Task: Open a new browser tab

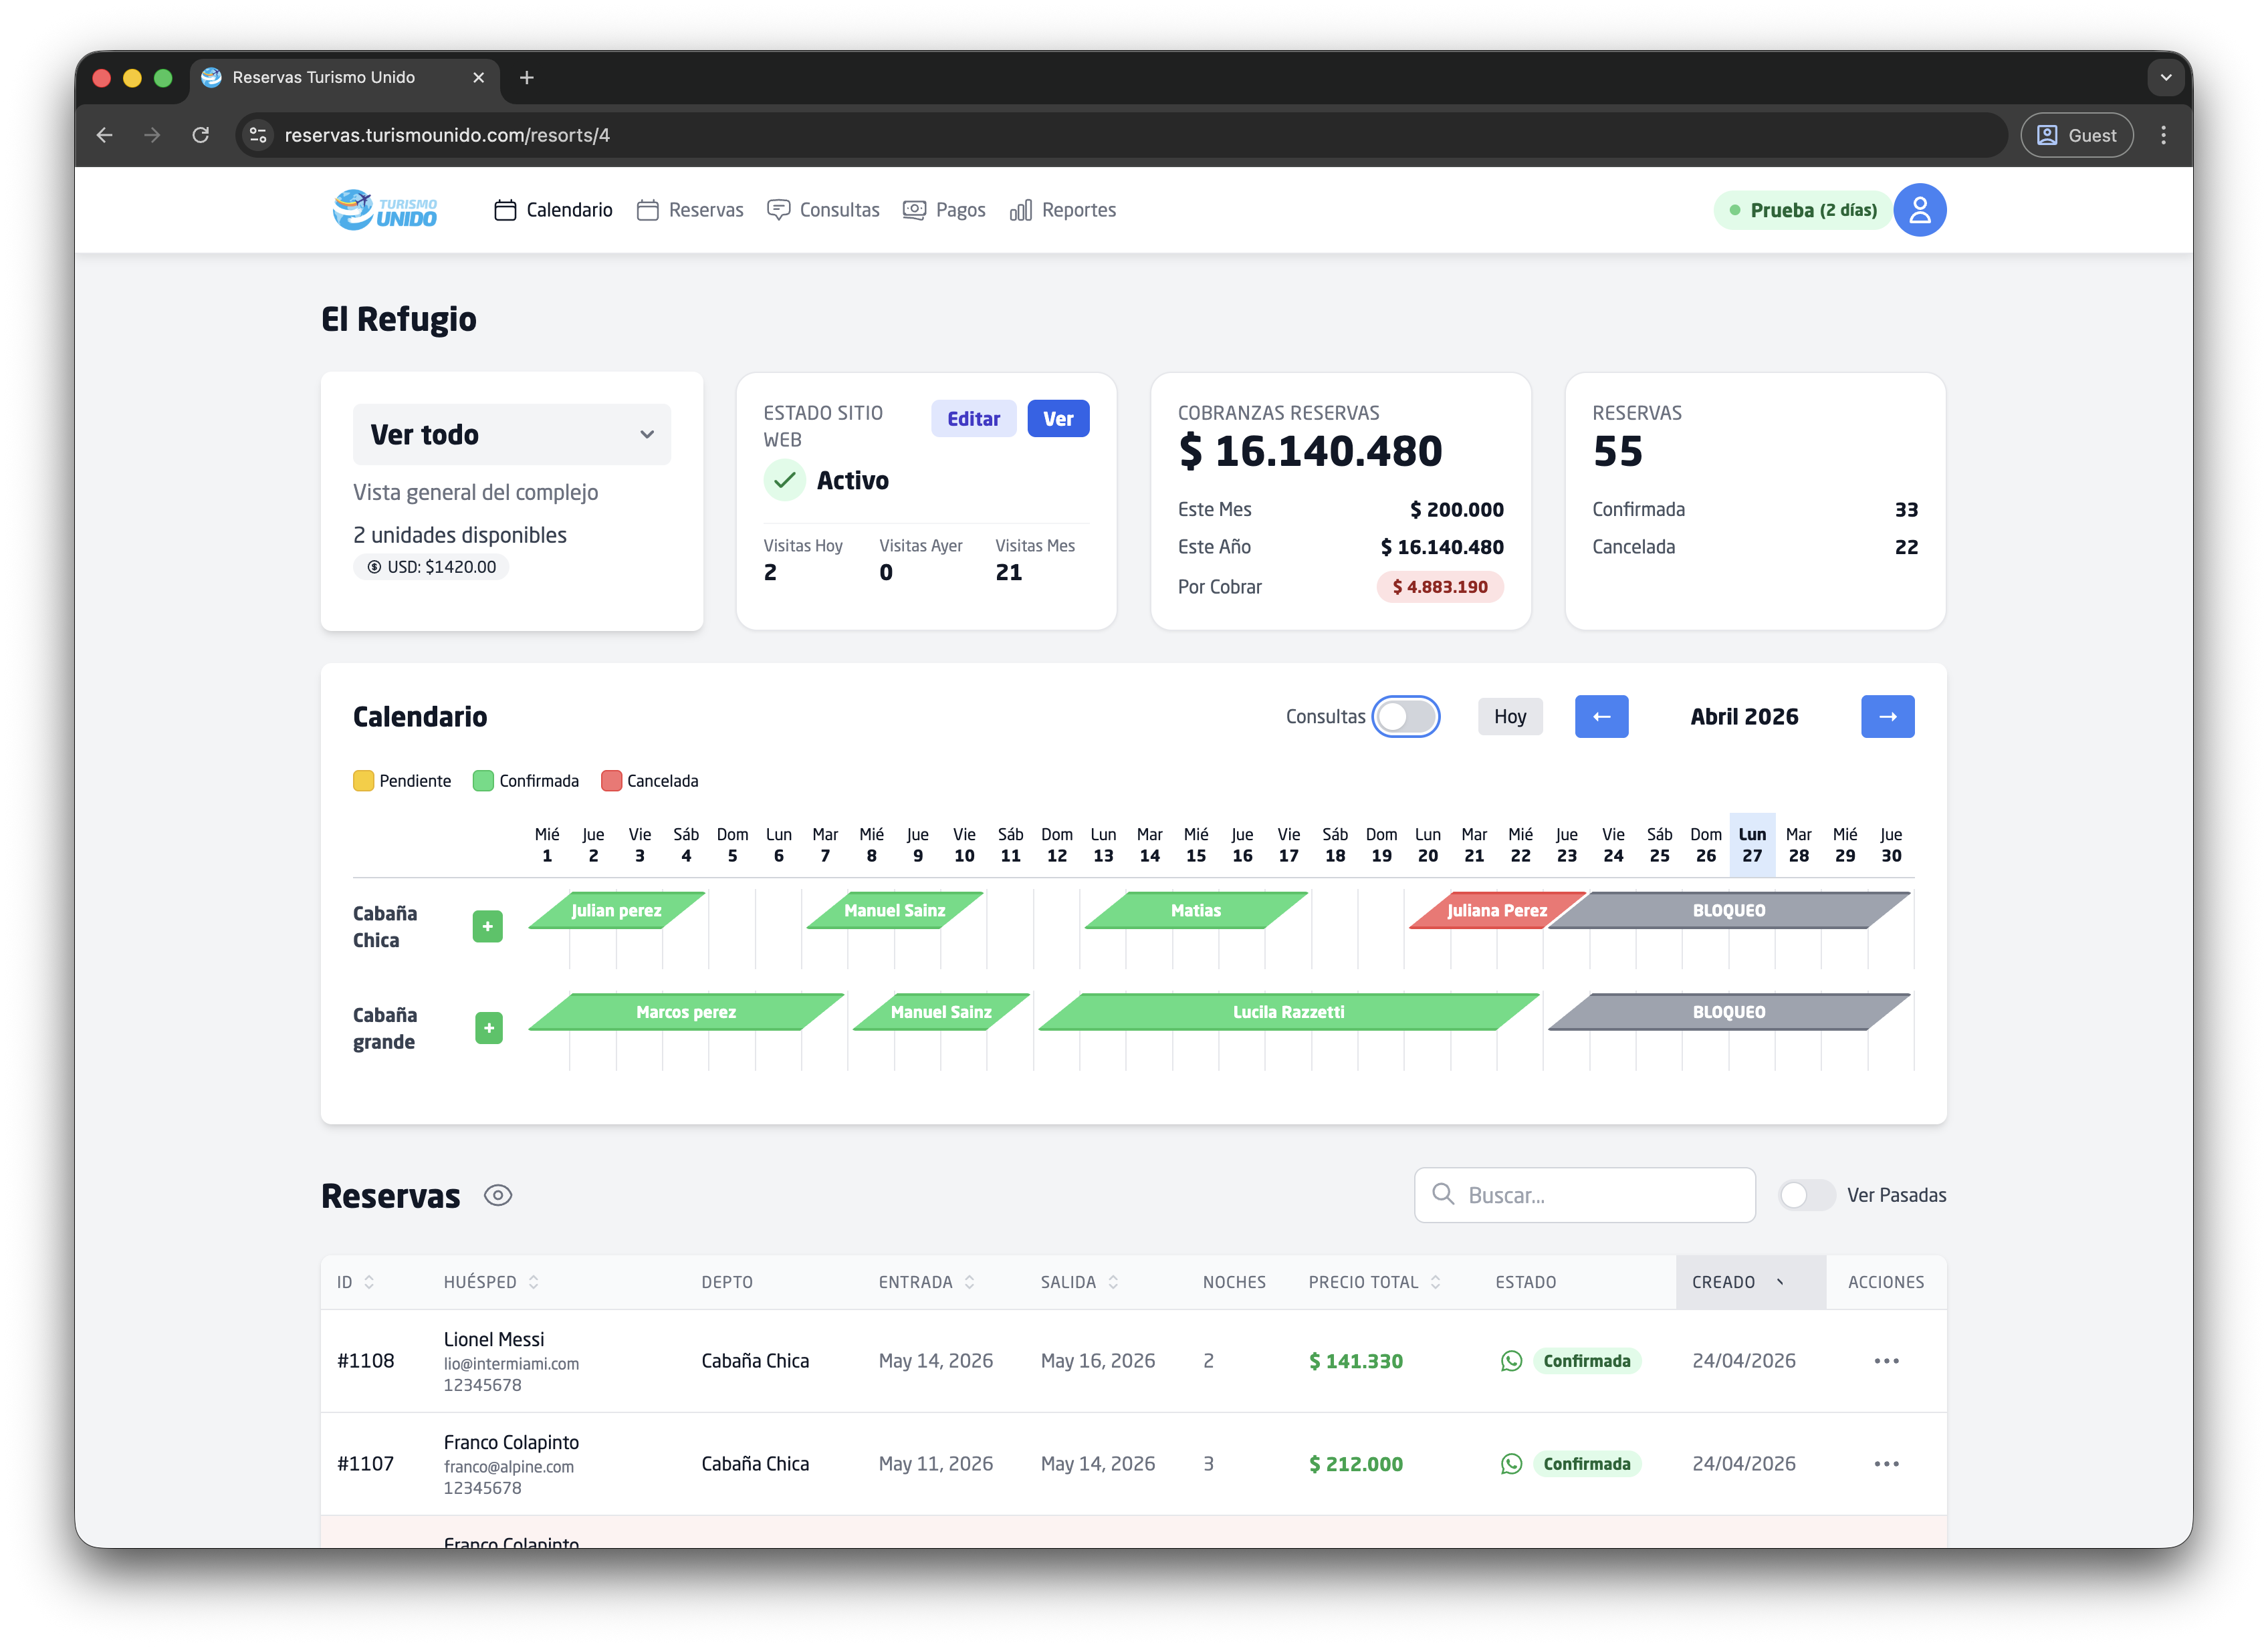Action: click(527, 77)
